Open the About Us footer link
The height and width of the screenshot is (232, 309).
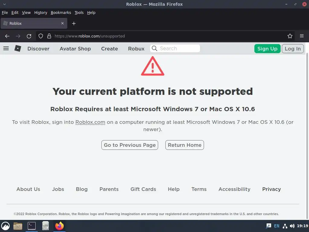point(28,189)
